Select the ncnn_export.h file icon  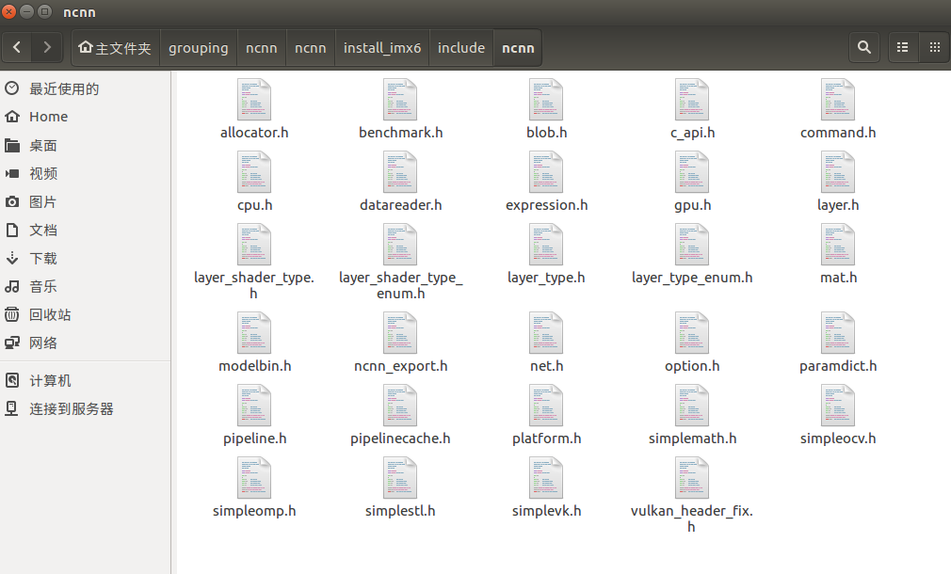tap(400, 333)
